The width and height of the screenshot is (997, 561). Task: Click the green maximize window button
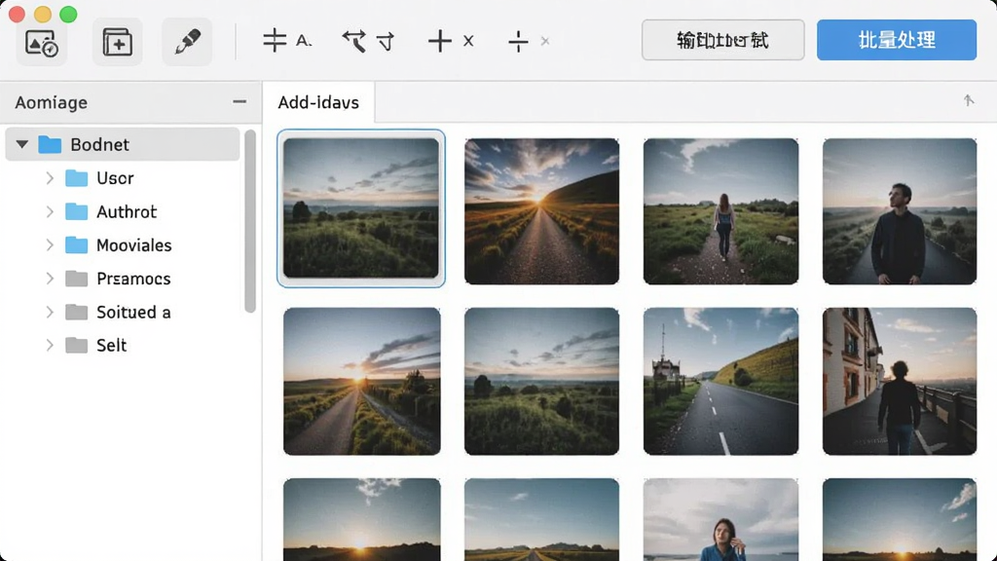click(68, 14)
